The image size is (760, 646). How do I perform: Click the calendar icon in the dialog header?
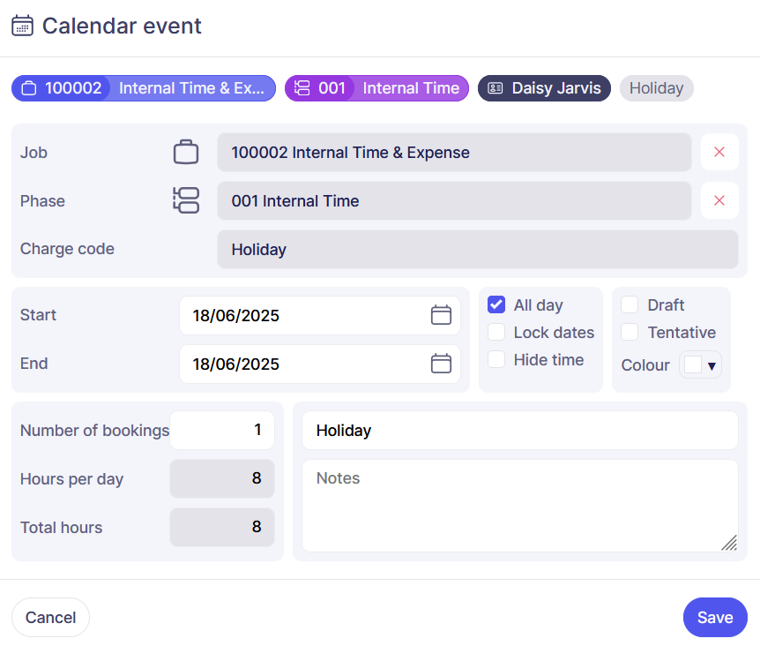pyautogui.click(x=22, y=26)
